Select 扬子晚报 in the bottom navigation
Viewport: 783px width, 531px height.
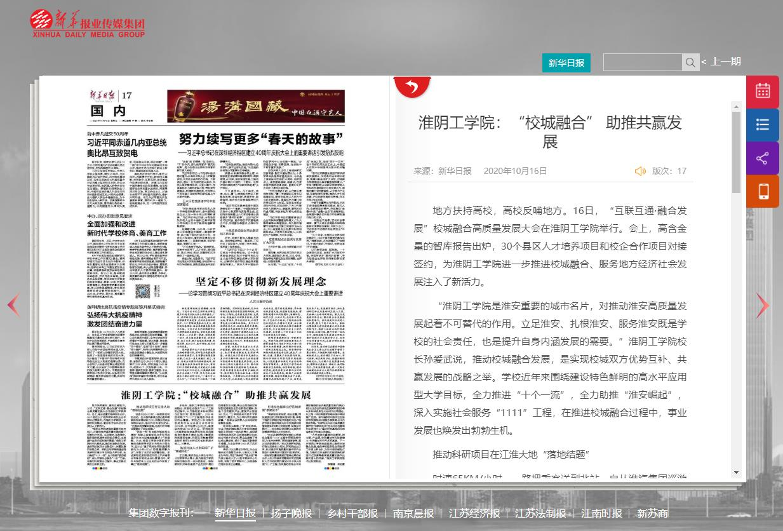click(x=291, y=513)
